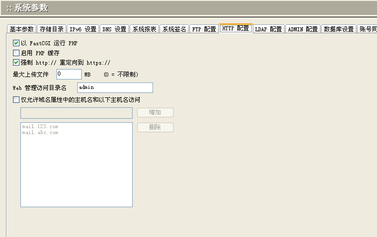Switch to the LDAP 配置 tab

[268, 29]
